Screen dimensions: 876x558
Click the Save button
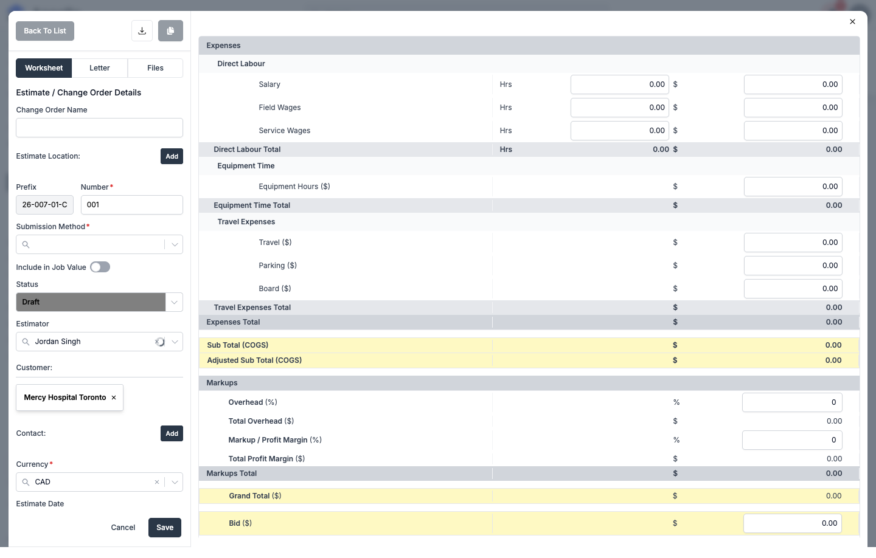[165, 528]
